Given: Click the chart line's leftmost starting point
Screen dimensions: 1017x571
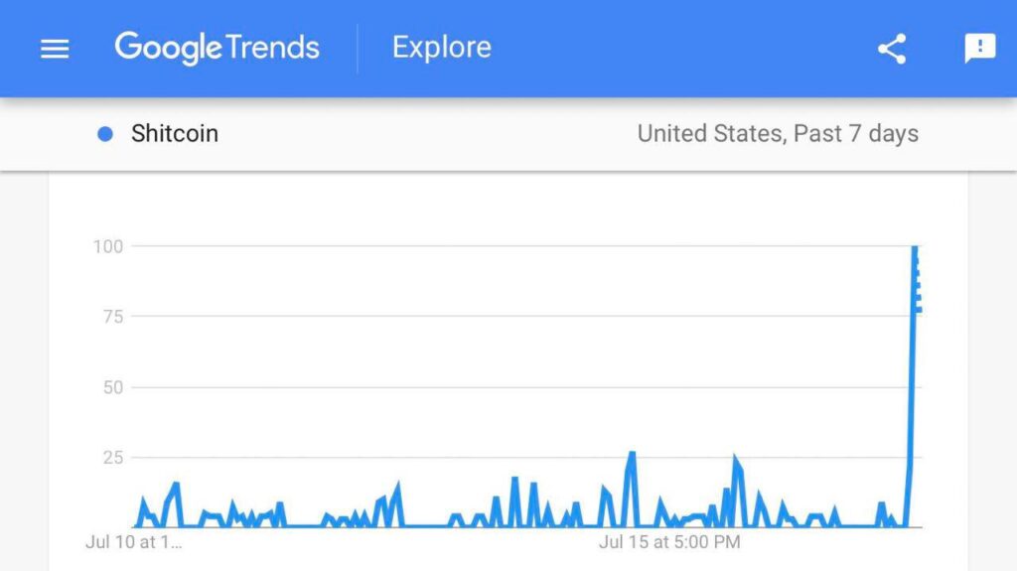Looking at the screenshot, I should pos(136,526).
